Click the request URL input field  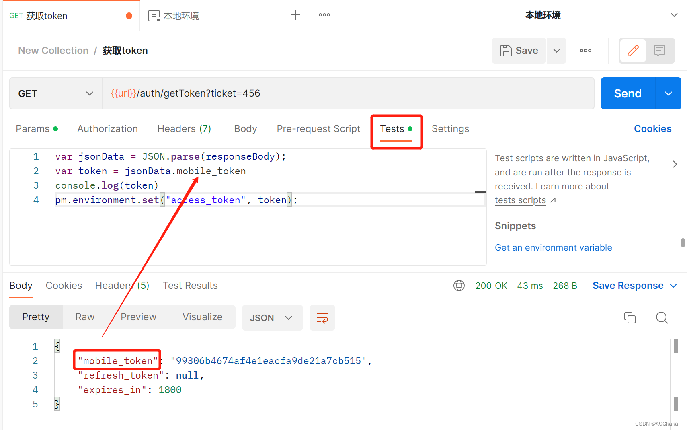click(348, 93)
